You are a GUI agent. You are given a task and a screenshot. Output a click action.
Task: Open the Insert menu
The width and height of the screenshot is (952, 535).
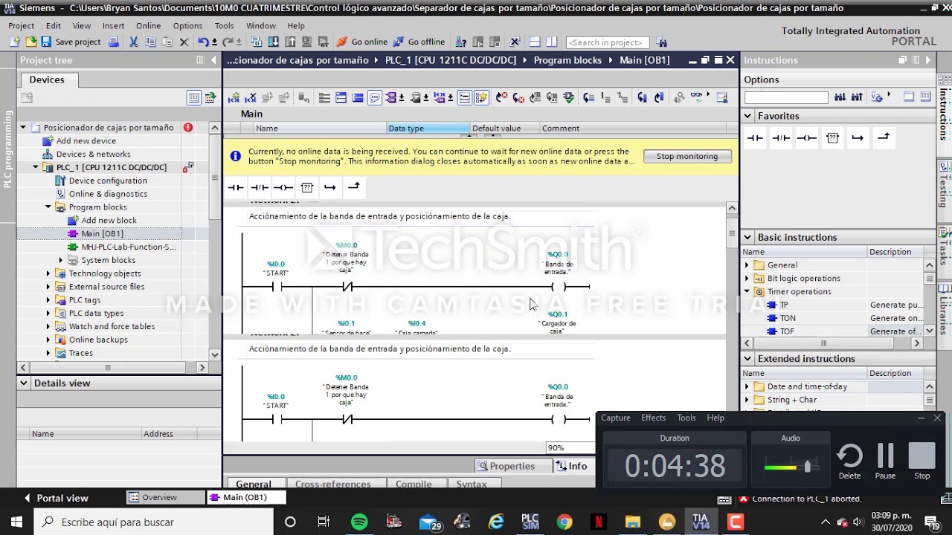tap(113, 25)
